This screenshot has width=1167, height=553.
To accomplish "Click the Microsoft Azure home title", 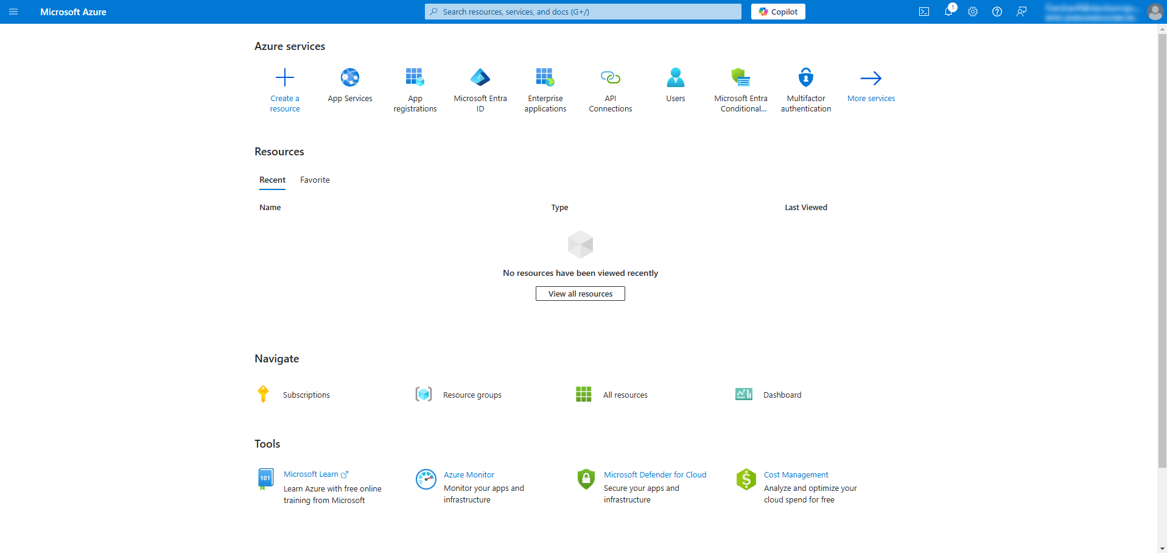I will pos(73,12).
